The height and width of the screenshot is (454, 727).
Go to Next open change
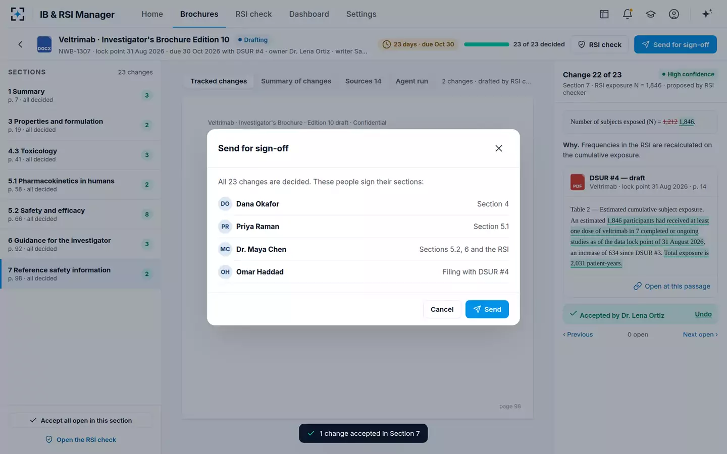pyautogui.click(x=700, y=334)
